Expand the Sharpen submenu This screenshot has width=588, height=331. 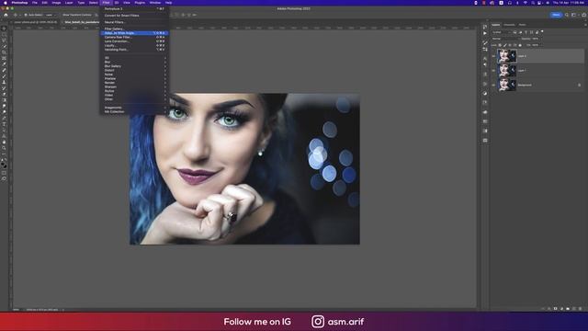tap(135, 86)
